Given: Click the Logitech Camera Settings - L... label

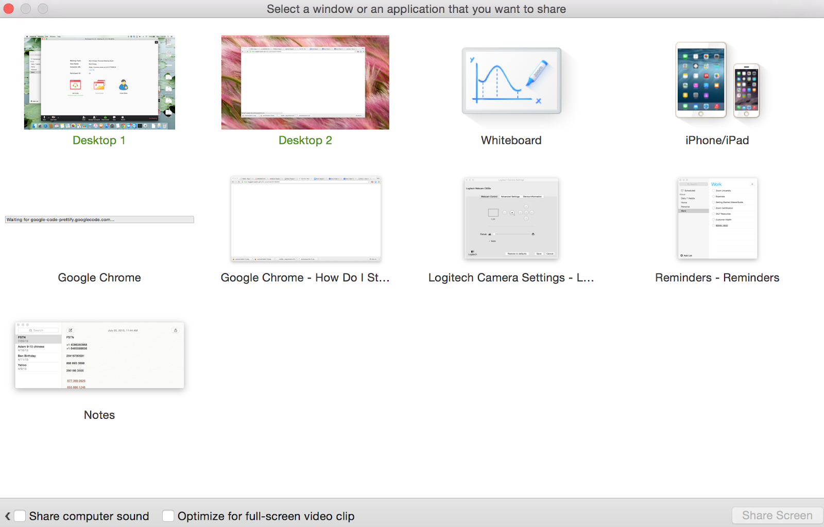Looking at the screenshot, I should click(x=511, y=278).
